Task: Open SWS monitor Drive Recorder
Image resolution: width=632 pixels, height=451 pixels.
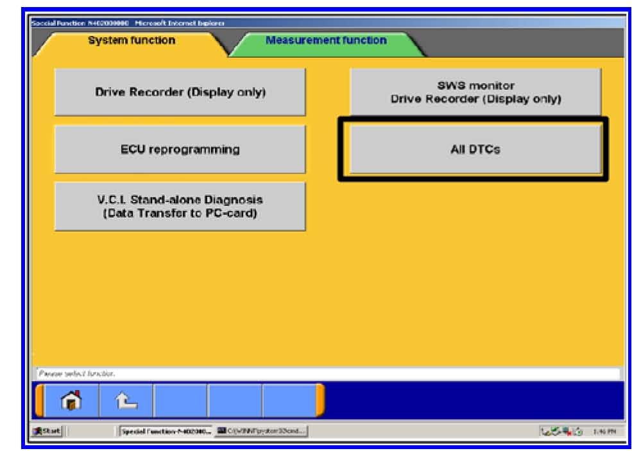Action: (x=475, y=92)
